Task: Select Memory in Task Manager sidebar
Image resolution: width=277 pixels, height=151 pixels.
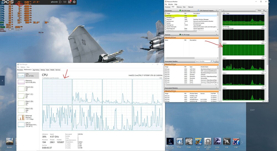Action: pyautogui.click(x=28, y=81)
